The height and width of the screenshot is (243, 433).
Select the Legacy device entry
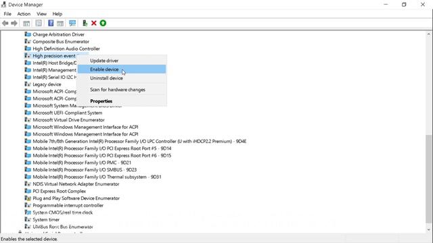click(47, 84)
